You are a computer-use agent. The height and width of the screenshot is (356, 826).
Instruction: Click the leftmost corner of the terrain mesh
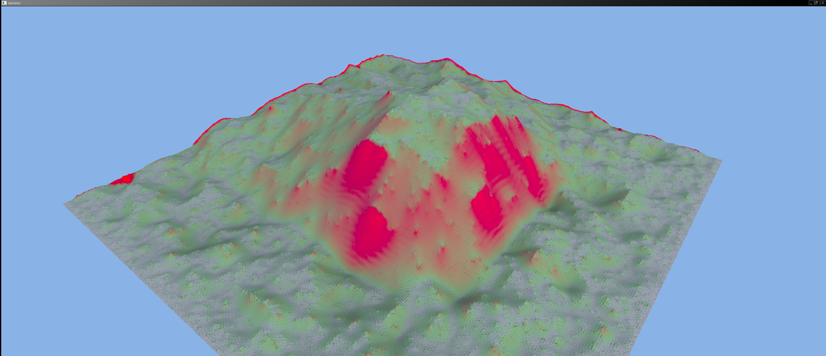[64, 204]
